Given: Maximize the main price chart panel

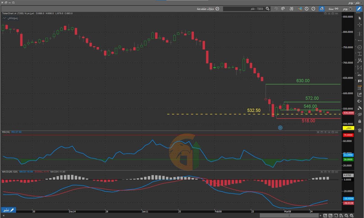Looking at the screenshot, I should (325, 13).
